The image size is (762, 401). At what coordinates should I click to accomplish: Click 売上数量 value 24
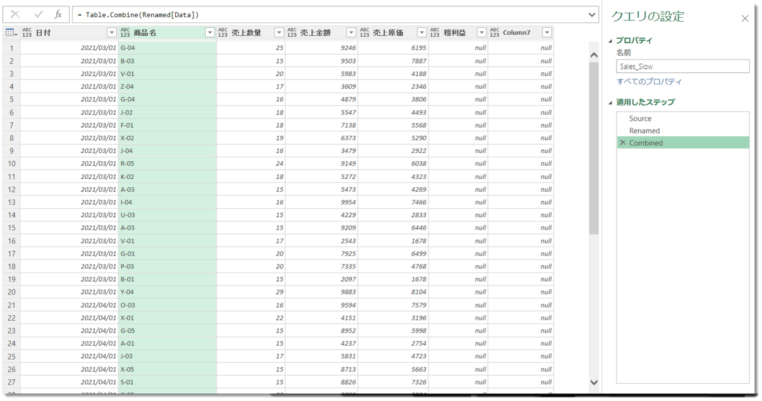251,163
